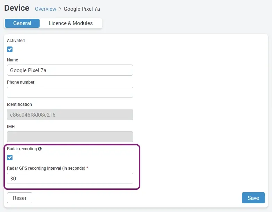Click into the empty Phone number field
The width and height of the screenshot is (272, 212).
(70, 92)
